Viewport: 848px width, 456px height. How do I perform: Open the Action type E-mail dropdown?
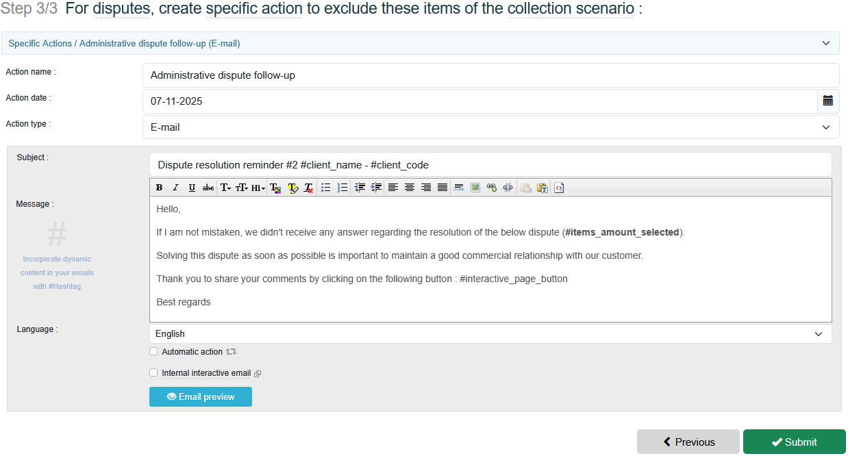[490, 127]
